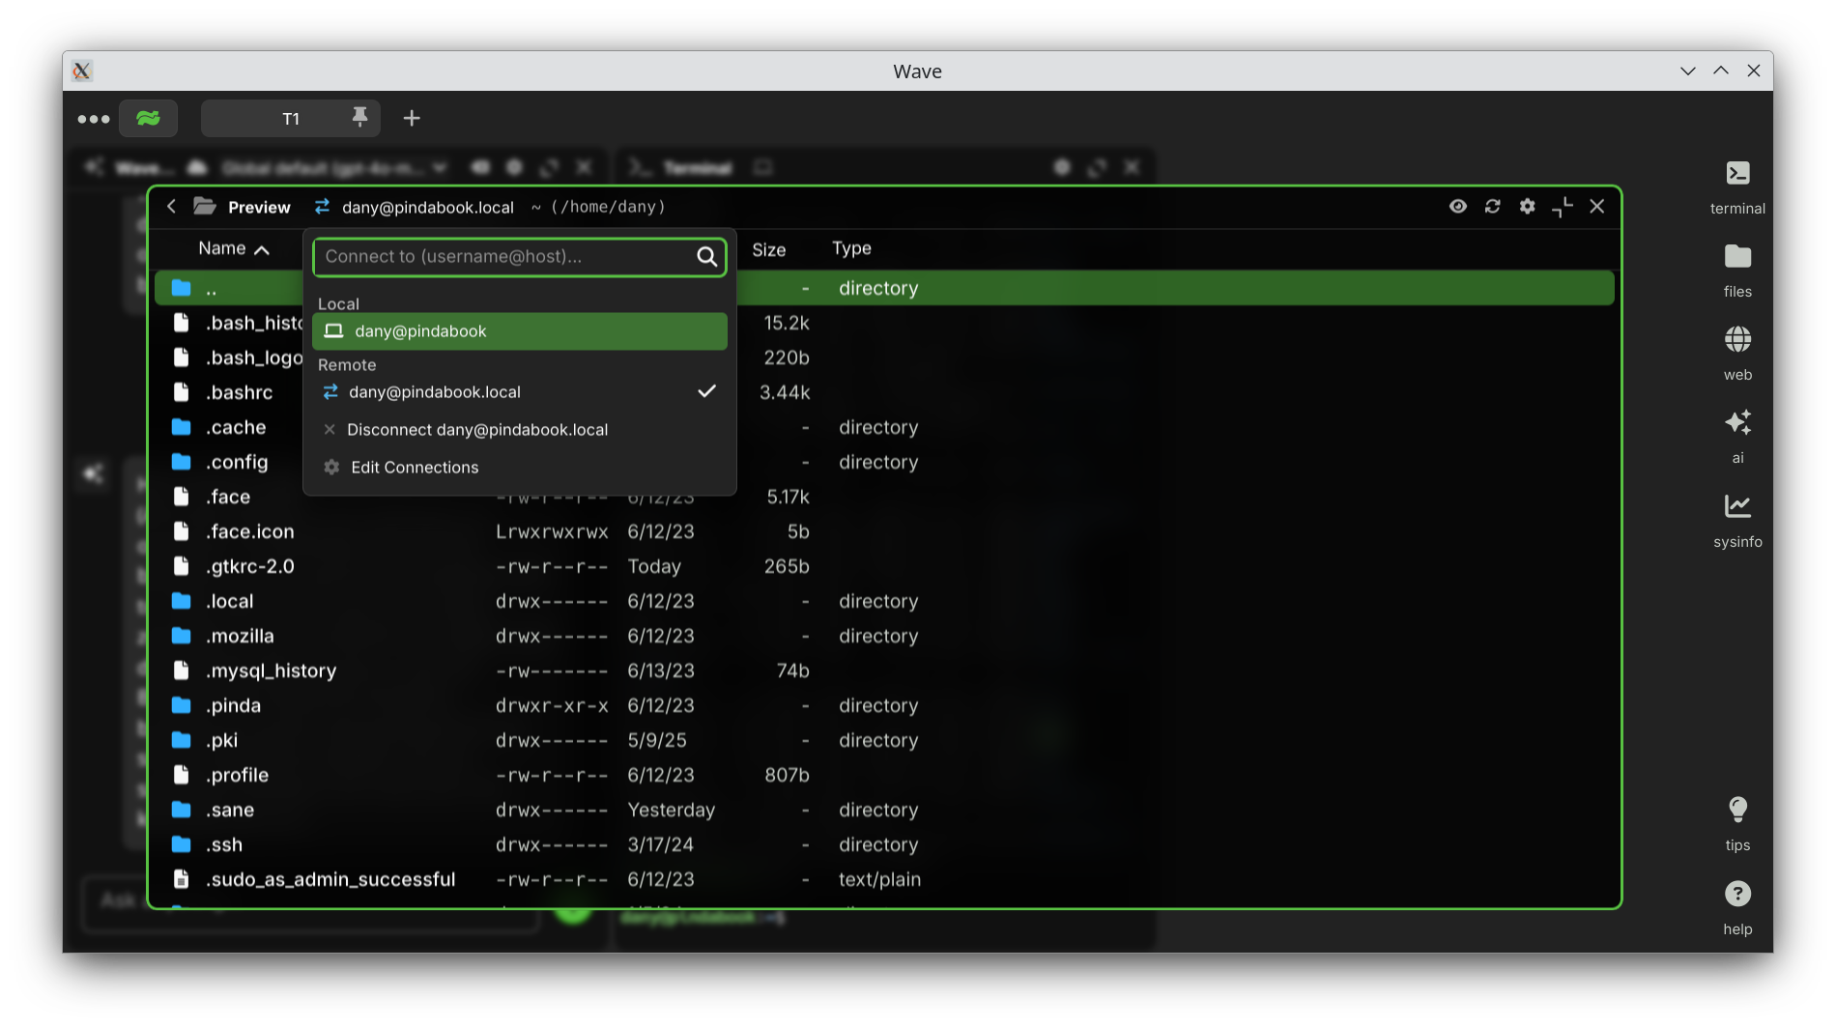Click permissions 'drwxr-xr-x' of .pinda
The height and width of the screenshot is (1027, 1836).
pos(552,705)
